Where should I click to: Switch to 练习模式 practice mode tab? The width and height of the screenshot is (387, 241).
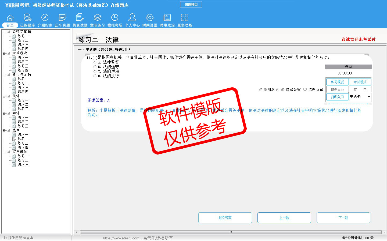click(337, 82)
